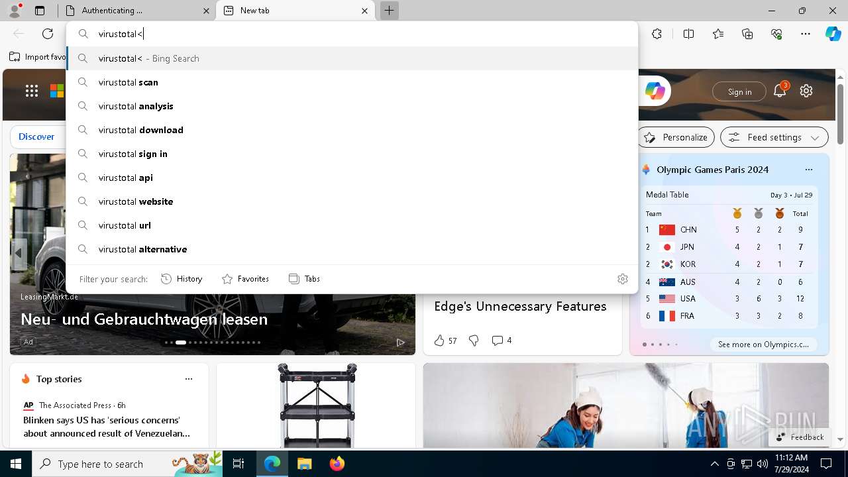Show hidden system tray icons chevron
The height and width of the screenshot is (477, 848).
click(x=714, y=464)
